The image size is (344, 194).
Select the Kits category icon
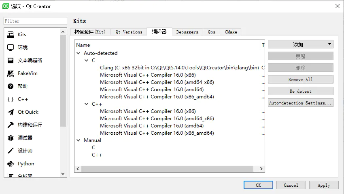[x=11, y=35]
